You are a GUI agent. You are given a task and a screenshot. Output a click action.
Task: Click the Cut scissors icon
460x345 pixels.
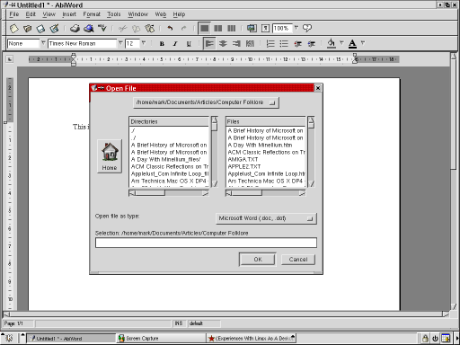tap(122, 29)
